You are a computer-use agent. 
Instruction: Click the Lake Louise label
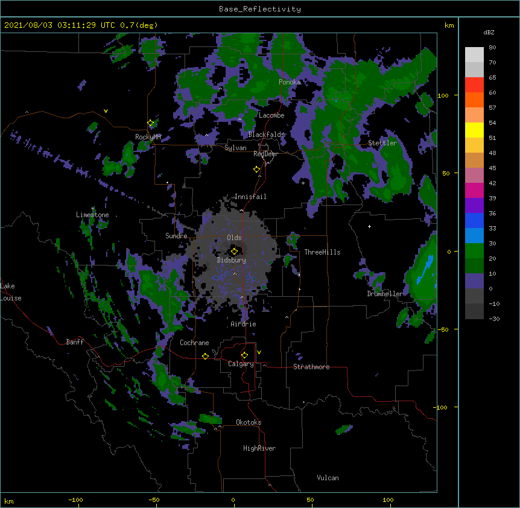click(x=11, y=292)
